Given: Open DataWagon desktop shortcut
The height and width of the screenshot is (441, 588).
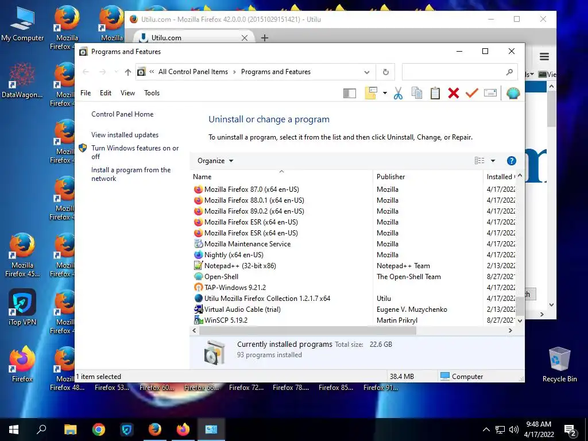Looking at the screenshot, I should (x=22, y=81).
